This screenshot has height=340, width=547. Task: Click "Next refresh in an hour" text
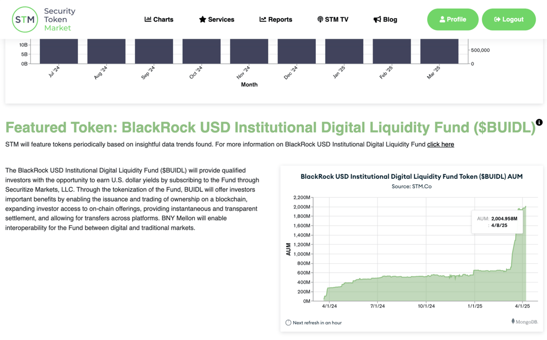tap(317, 323)
